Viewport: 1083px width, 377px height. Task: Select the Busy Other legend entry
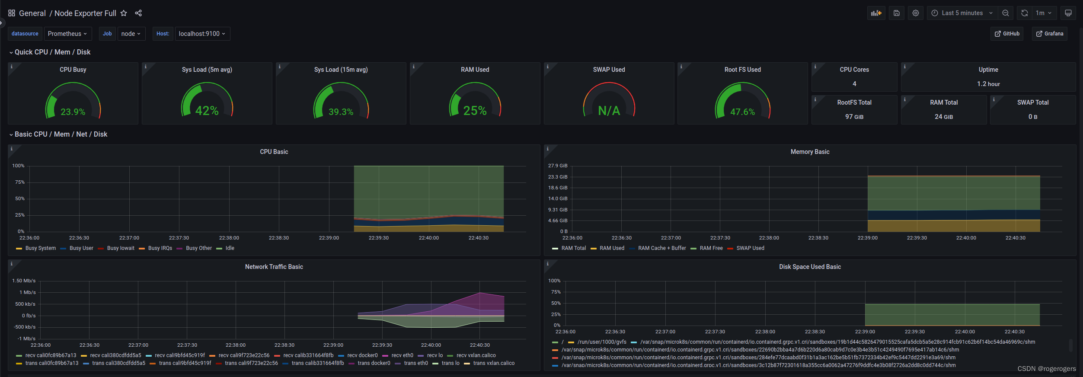coord(199,248)
